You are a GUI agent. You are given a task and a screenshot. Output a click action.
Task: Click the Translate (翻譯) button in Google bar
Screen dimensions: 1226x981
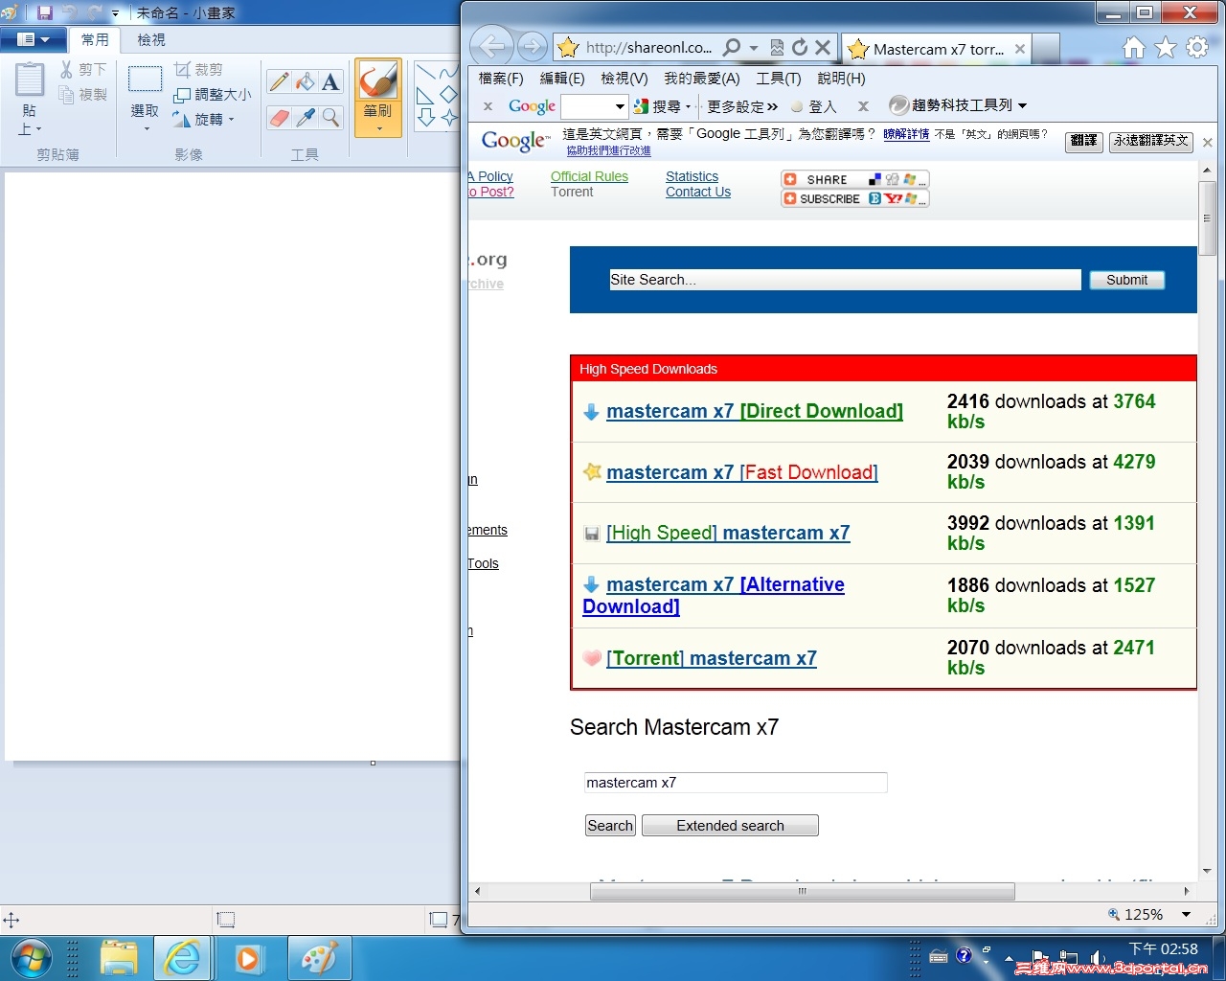pyautogui.click(x=1083, y=141)
